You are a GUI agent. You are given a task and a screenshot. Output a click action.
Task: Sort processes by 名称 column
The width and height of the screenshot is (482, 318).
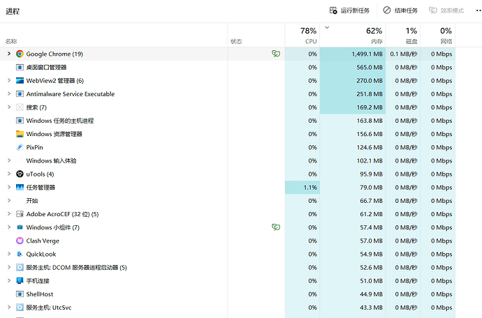point(11,41)
